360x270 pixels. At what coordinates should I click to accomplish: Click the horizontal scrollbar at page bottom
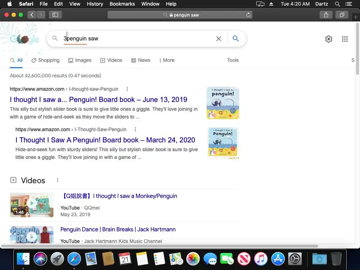160,246
